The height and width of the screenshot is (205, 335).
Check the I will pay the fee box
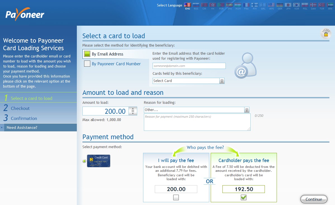tap(176, 197)
